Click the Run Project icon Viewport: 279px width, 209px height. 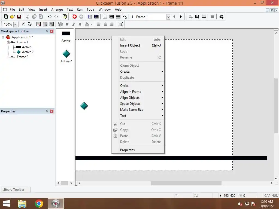click(190, 17)
